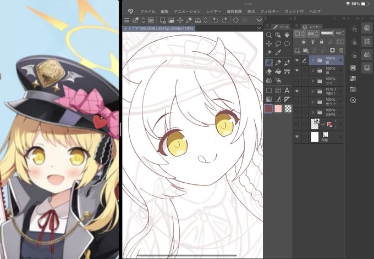Open the 編集 menu
Viewport: 374px width, 259px height.
164,12
